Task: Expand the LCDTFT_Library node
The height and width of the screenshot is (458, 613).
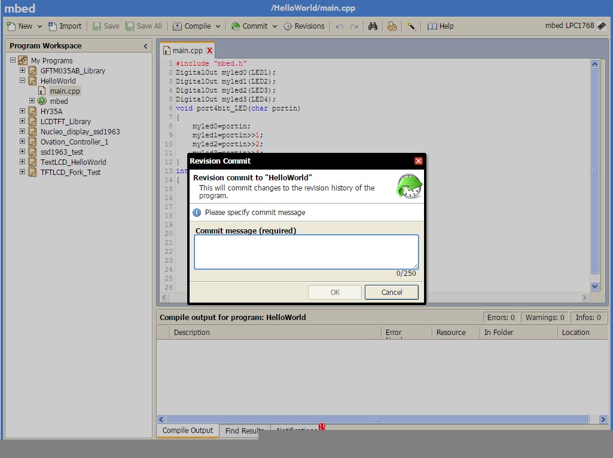Action: coord(22,121)
